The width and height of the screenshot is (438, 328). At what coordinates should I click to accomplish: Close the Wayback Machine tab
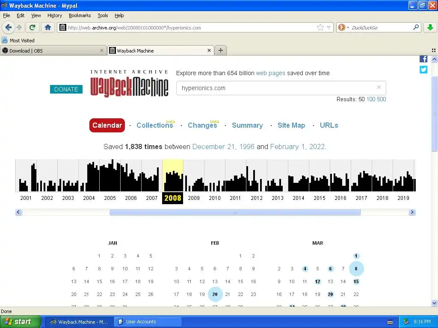[209, 50]
